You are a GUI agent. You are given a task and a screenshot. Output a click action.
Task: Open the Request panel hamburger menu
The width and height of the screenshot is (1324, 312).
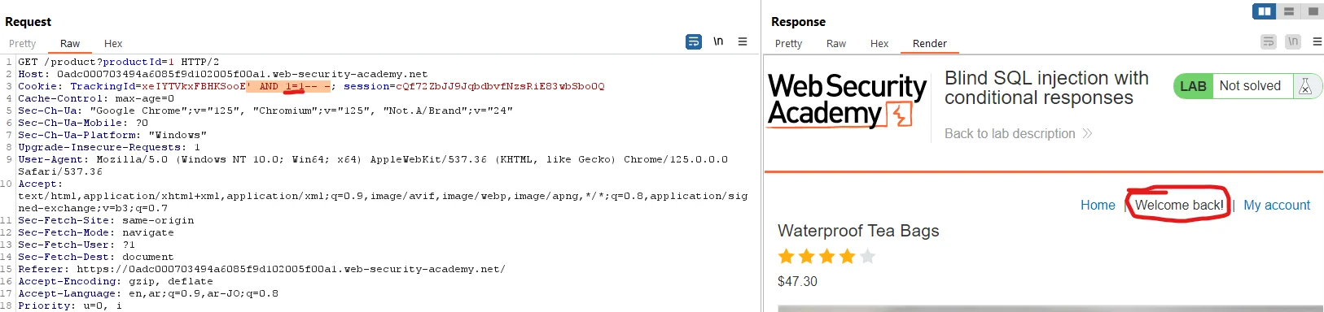coord(743,41)
